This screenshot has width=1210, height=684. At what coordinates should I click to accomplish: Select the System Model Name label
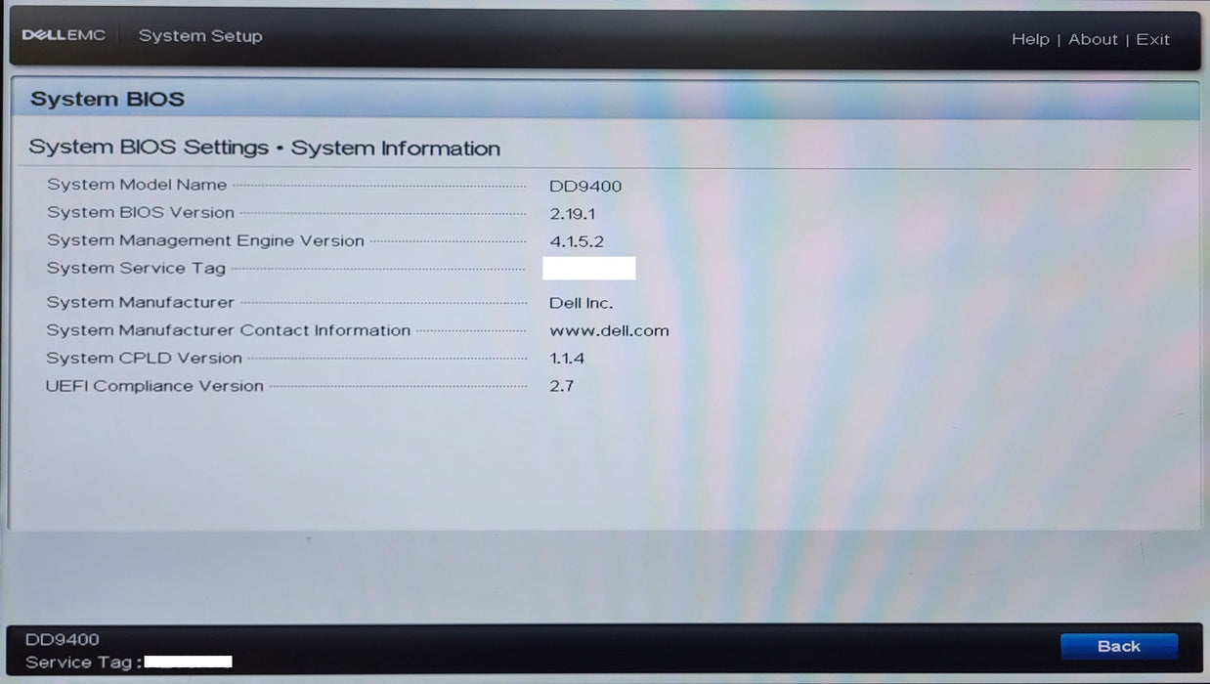click(137, 185)
